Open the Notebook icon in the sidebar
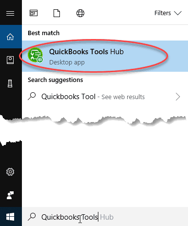 pyautogui.click(x=10, y=60)
